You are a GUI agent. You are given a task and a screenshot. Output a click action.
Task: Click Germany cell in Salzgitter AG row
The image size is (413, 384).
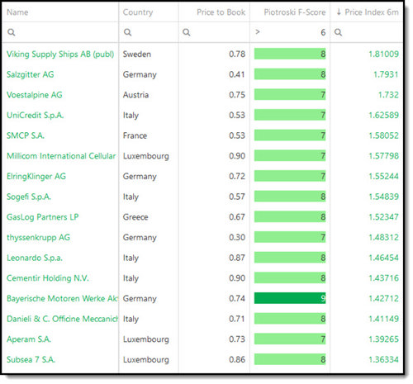[140, 74]
